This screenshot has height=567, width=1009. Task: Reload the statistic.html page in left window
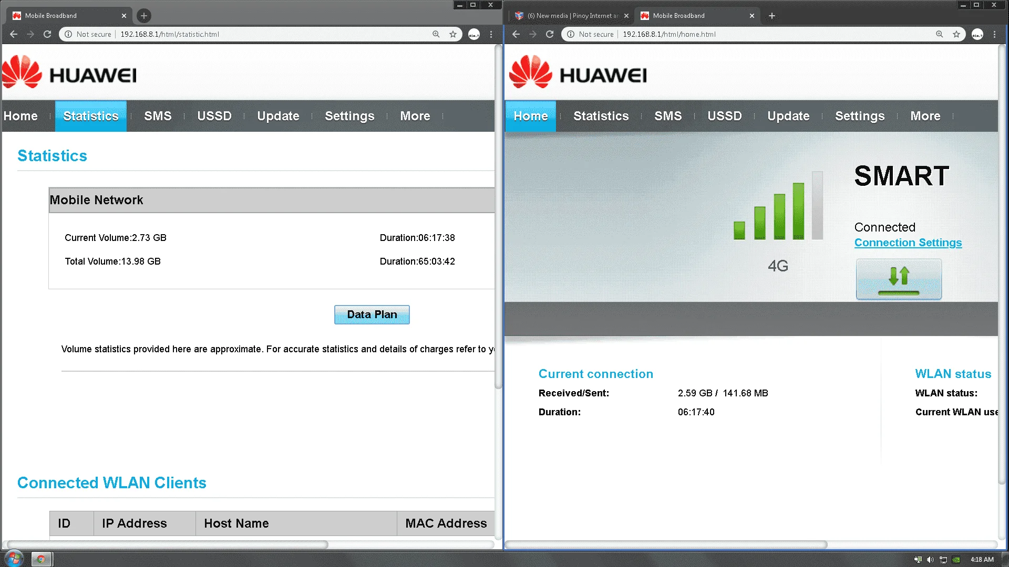pos(47,34)
